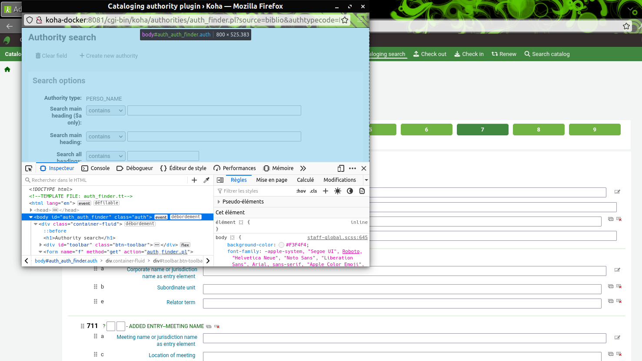Click the Check out link
The height and width of the screenshot is (361, 642).
pyautogui.click(x=429, y=54)
